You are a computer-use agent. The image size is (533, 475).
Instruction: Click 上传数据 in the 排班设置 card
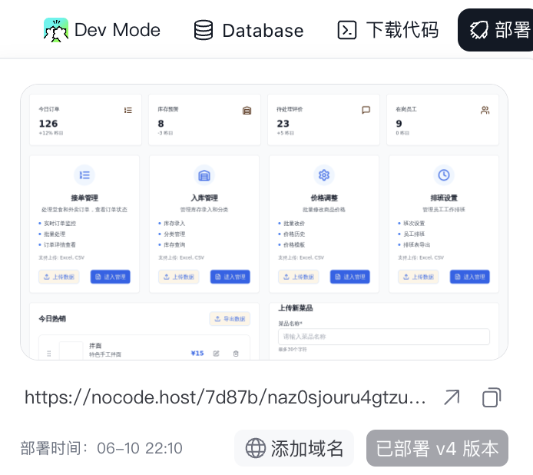(419, 277)
